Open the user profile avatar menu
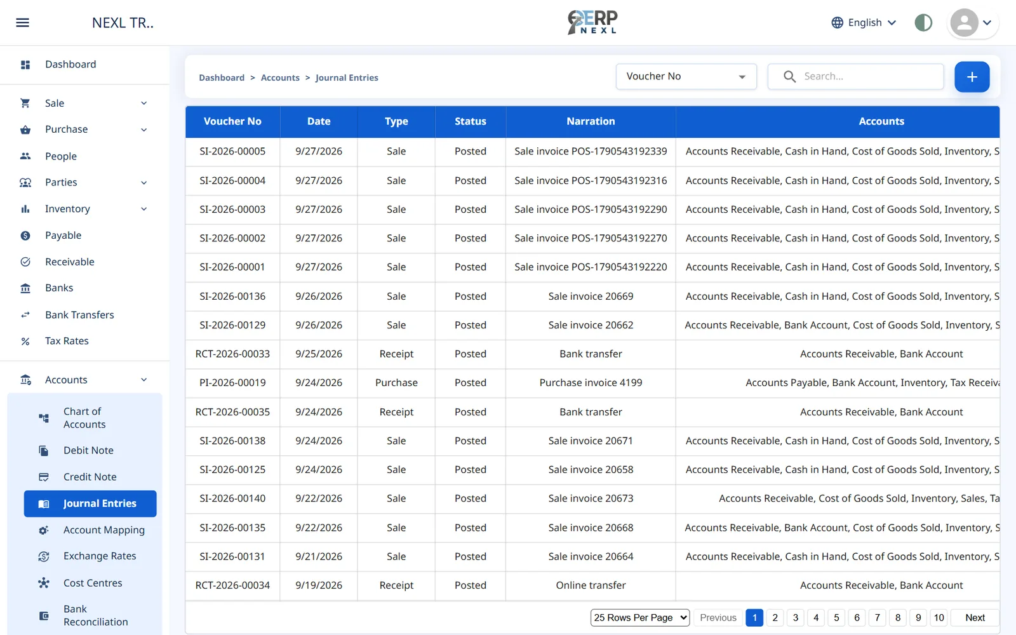 (x=972, y=23)
